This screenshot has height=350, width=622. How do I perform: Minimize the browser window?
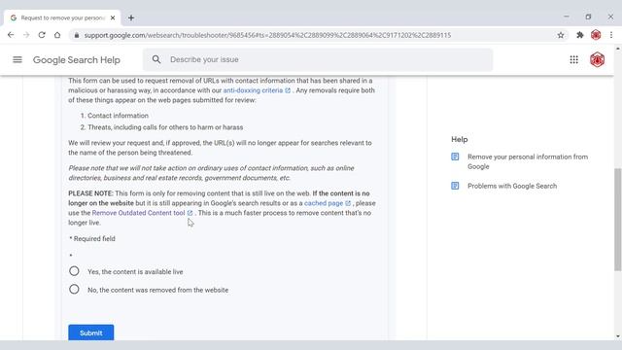pos(566,17)
